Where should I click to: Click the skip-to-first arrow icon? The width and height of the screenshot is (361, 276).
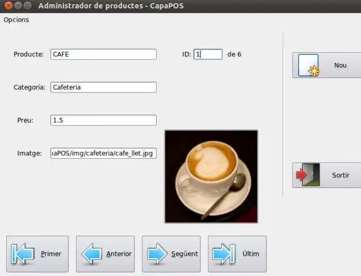22,254
